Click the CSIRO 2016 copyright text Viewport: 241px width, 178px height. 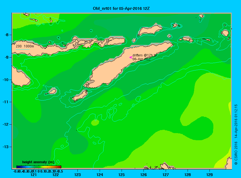236,153
